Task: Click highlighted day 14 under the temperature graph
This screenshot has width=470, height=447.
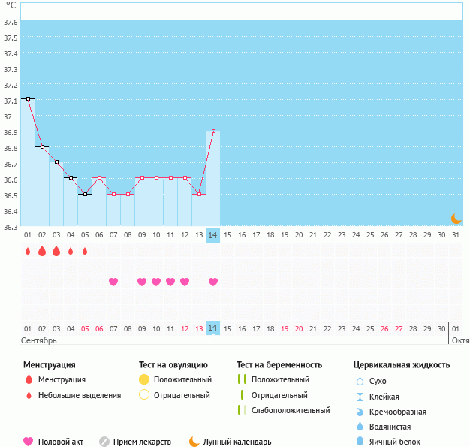Action: tap(213, 235)
